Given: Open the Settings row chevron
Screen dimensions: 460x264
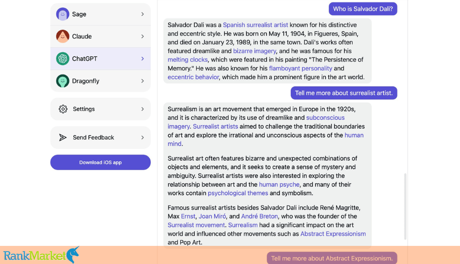Looking at the screenshot, I should [142, 109].
